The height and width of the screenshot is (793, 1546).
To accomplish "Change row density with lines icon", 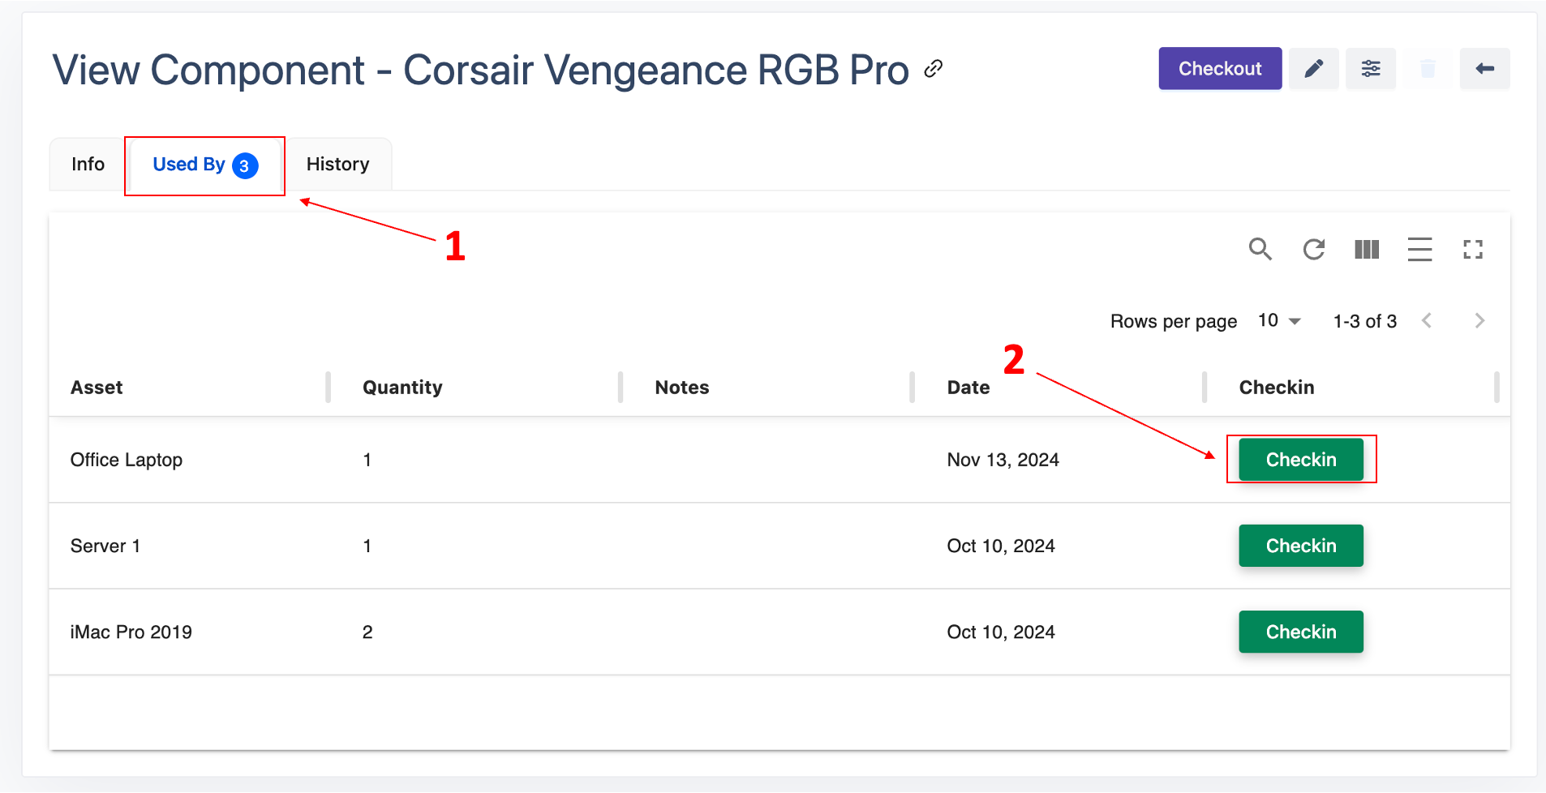I will (x=1419, y=249).
